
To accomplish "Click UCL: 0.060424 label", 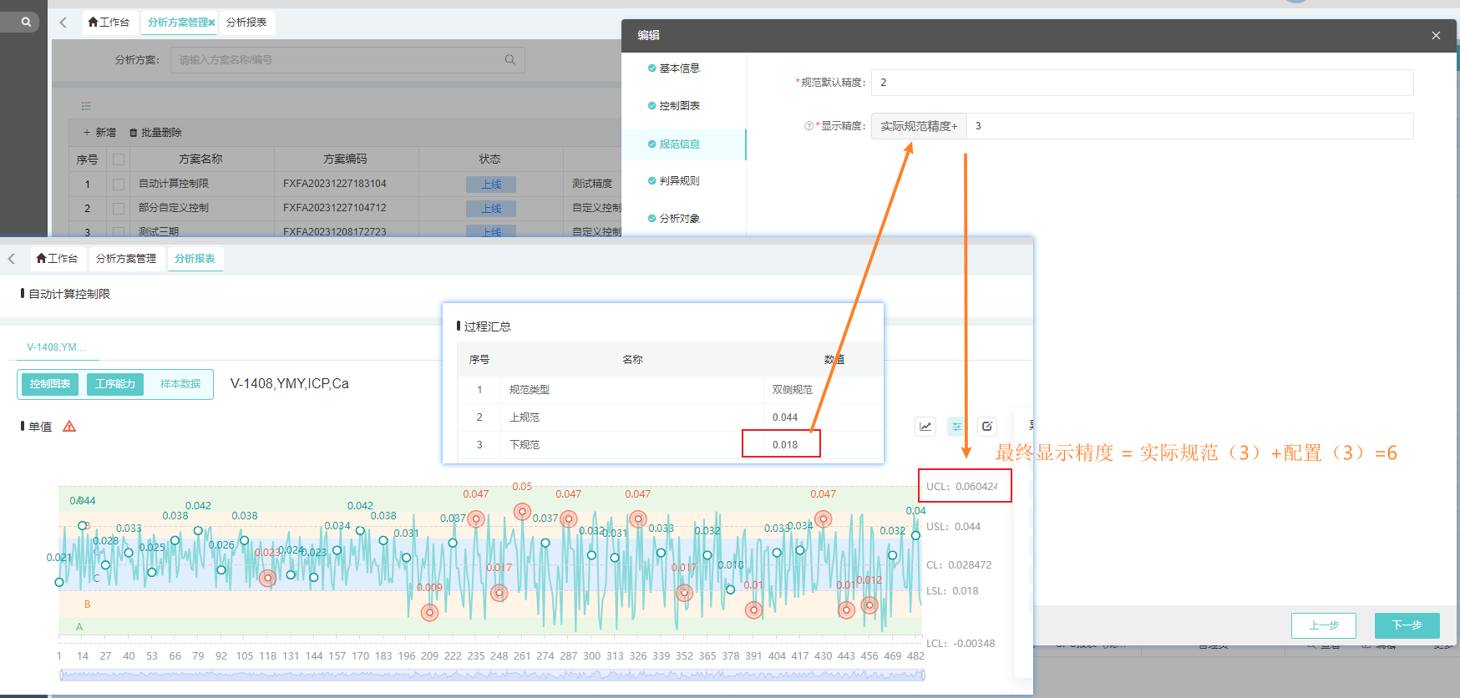I will tap(961, 487).
